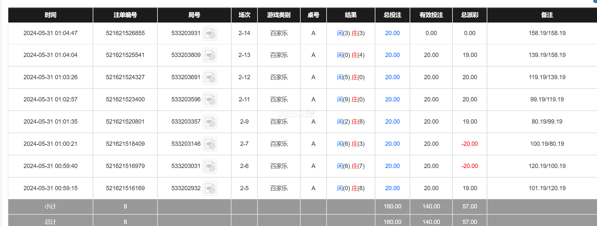Click total bet 20.00 for order 521621523400
The height and width of the screenshot is (226, 597).
point(392,99)
